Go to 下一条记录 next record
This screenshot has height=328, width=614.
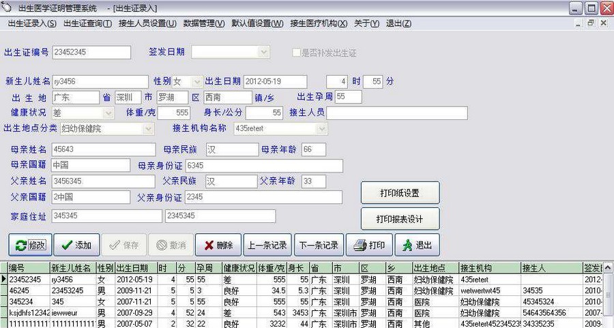click(319, 245)
